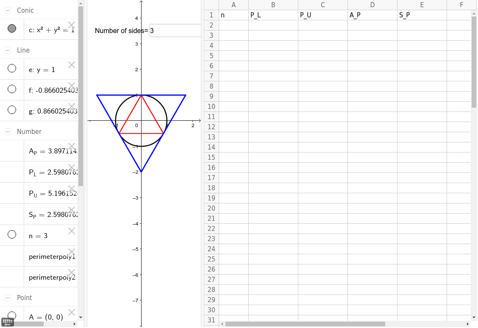Click the black unit circle's bottom arc
This screenshot has height=328, width=478.
(x=141, y=146)
